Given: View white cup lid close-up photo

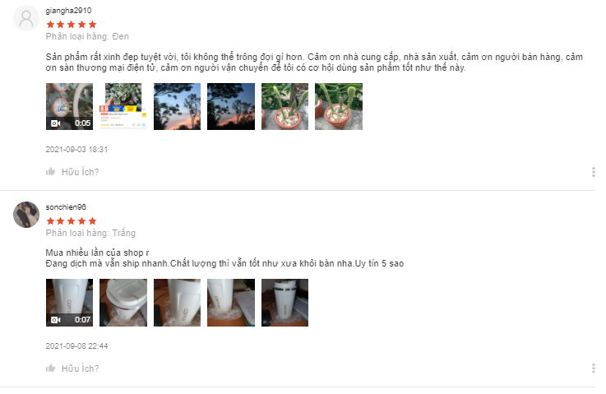Looking at the screenshot, I should tap(123, 303).
